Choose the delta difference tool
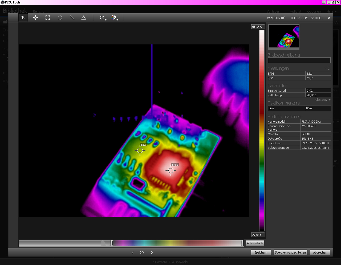 click(84, 18)
